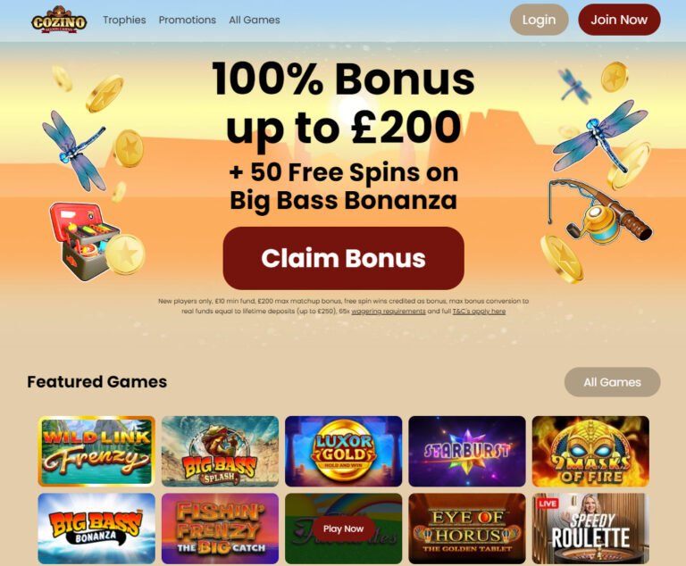Open the wagering requirements link
This screenshot has width=686, height=566.
pos(389,312)
